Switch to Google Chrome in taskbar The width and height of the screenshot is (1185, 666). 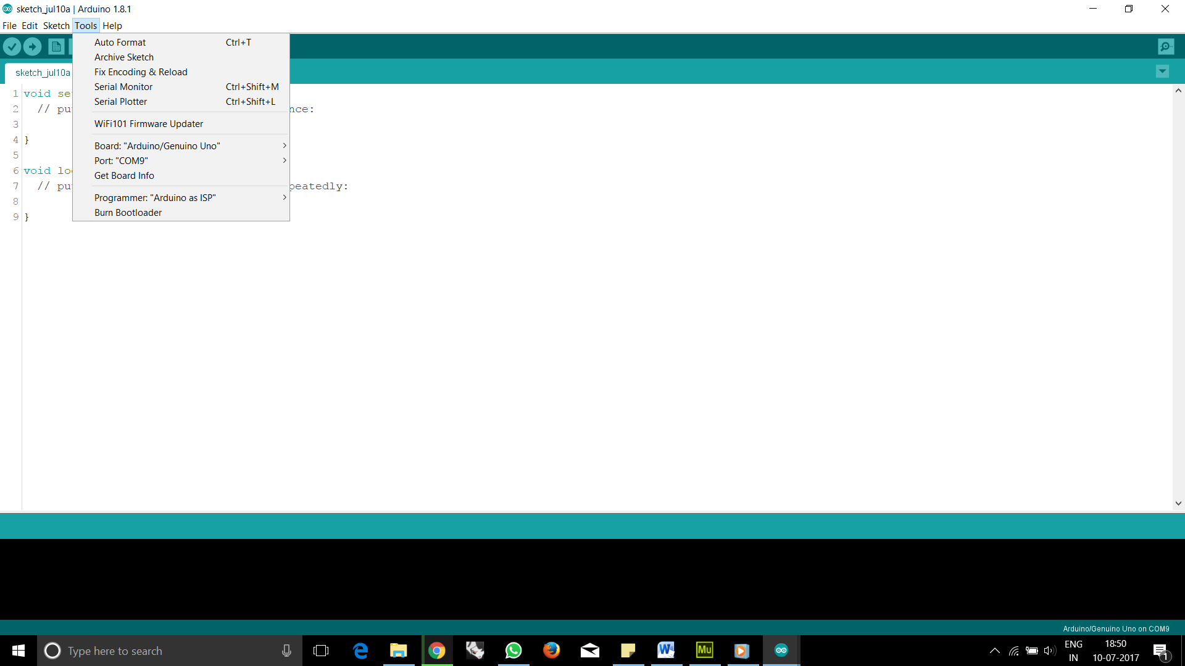coord(437,651)
